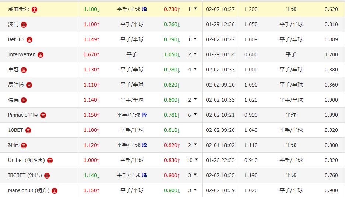This screenshot has width=345, height=197.
Task: Expand the dropdown arrow in Pinnacle平博 row
Action: [x=195, y=115]
